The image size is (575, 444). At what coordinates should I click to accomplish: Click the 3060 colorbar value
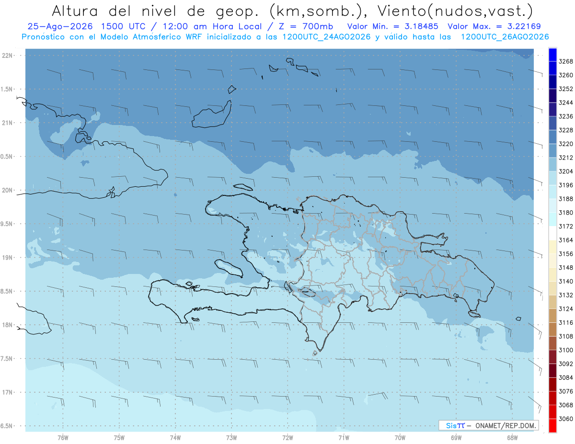tap(566, 419)
